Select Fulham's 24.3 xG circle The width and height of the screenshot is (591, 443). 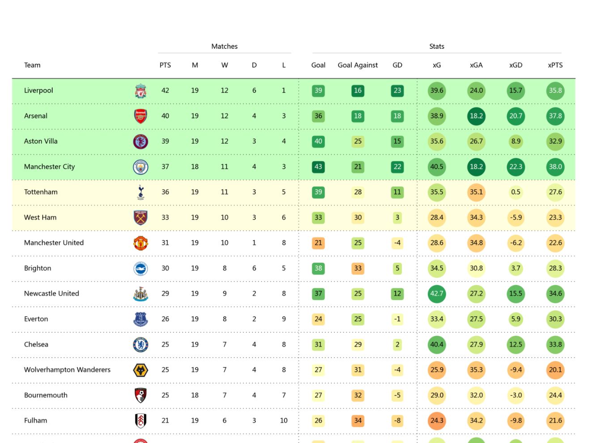[x=437, y=421]
